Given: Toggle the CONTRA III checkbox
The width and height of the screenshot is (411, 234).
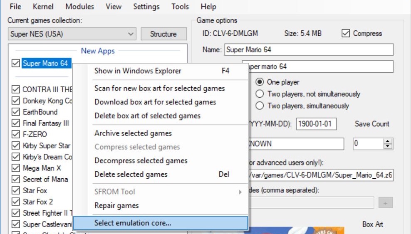Looking at the screenshot, I should [x=16, y=89].
